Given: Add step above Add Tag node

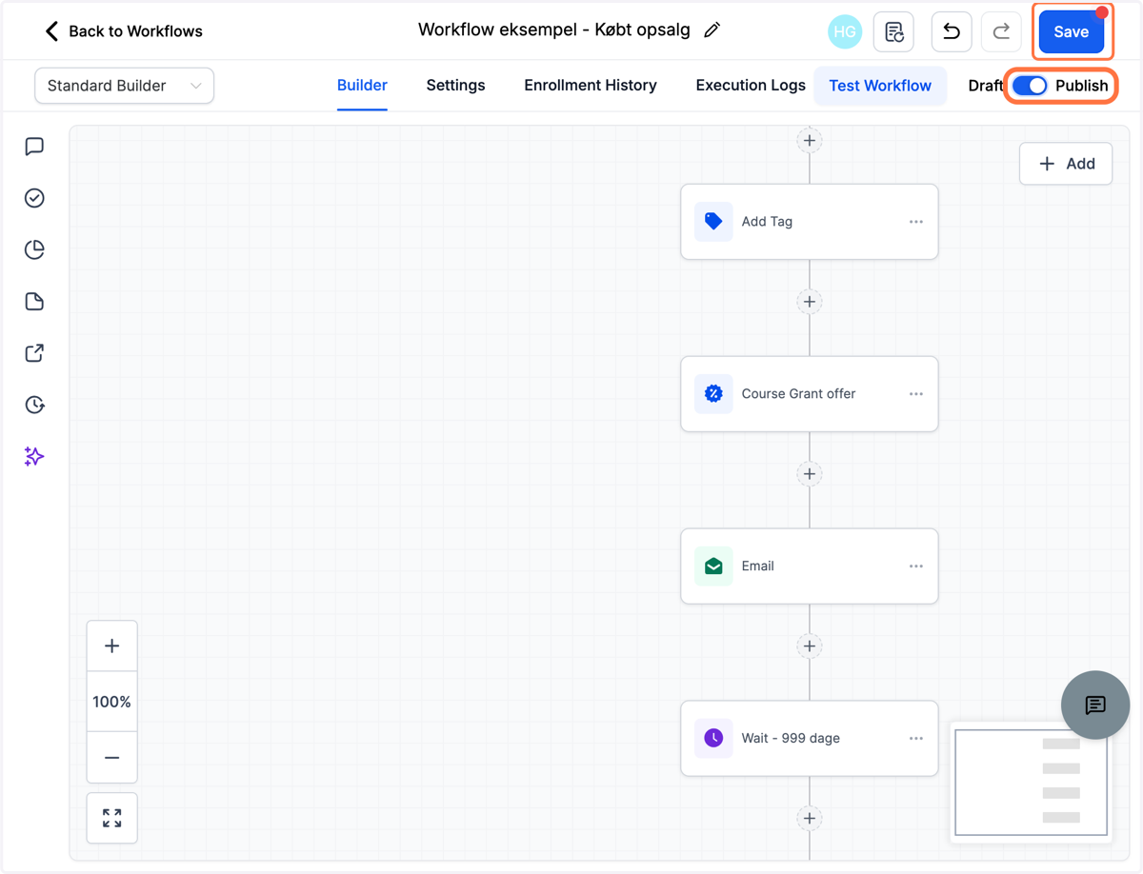Looking at the screenshot, I should [810, 141].
